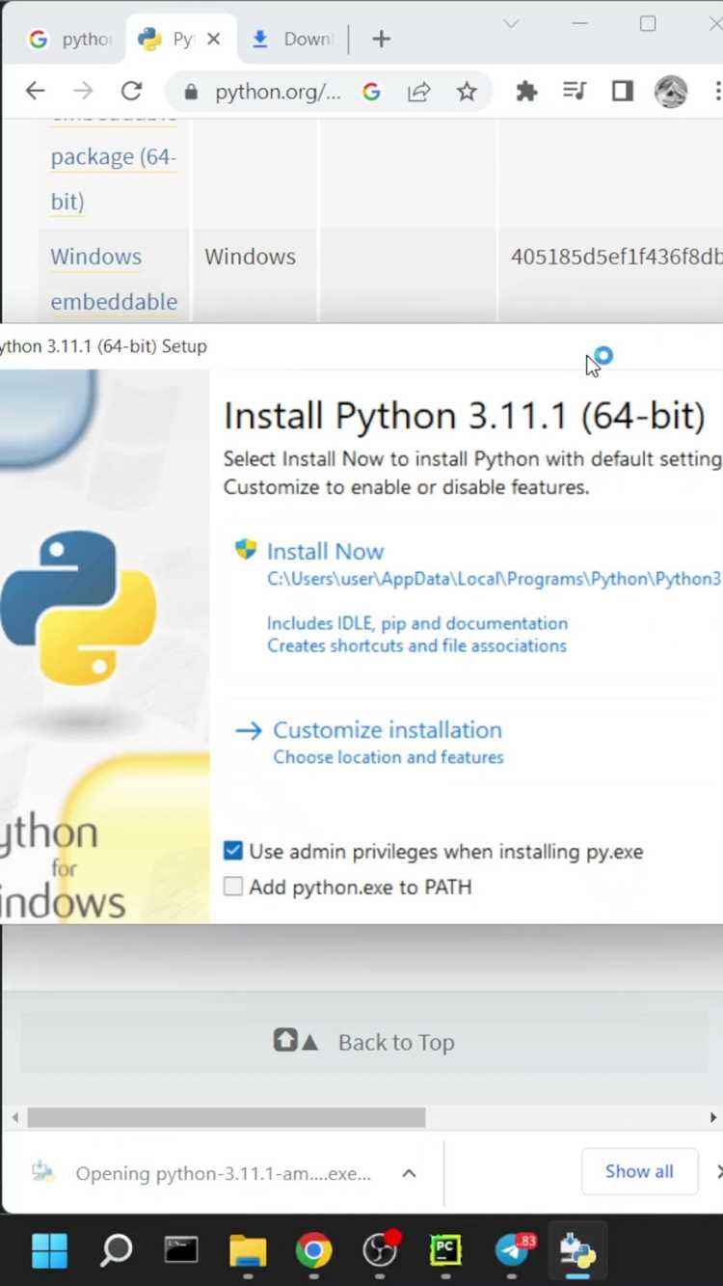This screenshot has height=1286, width=723.
Task: Click the install path C:\Users\user\AppData text
Action: (x=494, y=579)
